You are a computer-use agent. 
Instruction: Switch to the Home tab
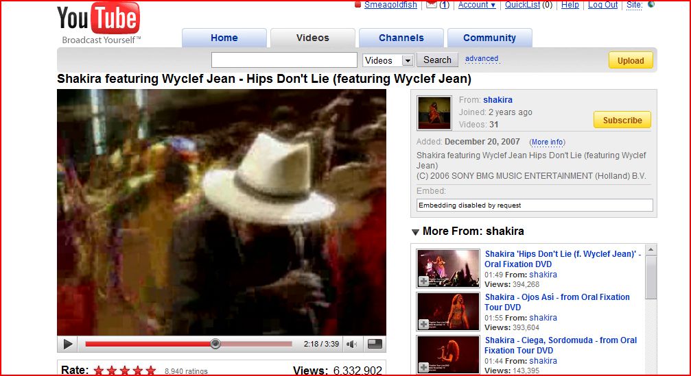coord(224,38)
